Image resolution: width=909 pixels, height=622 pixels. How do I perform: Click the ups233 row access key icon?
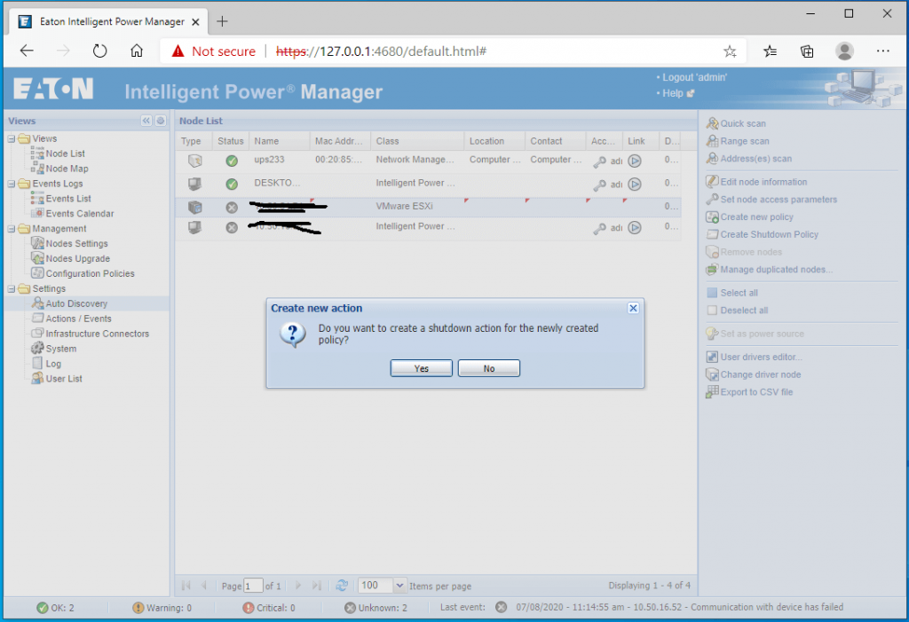[599, 161]
